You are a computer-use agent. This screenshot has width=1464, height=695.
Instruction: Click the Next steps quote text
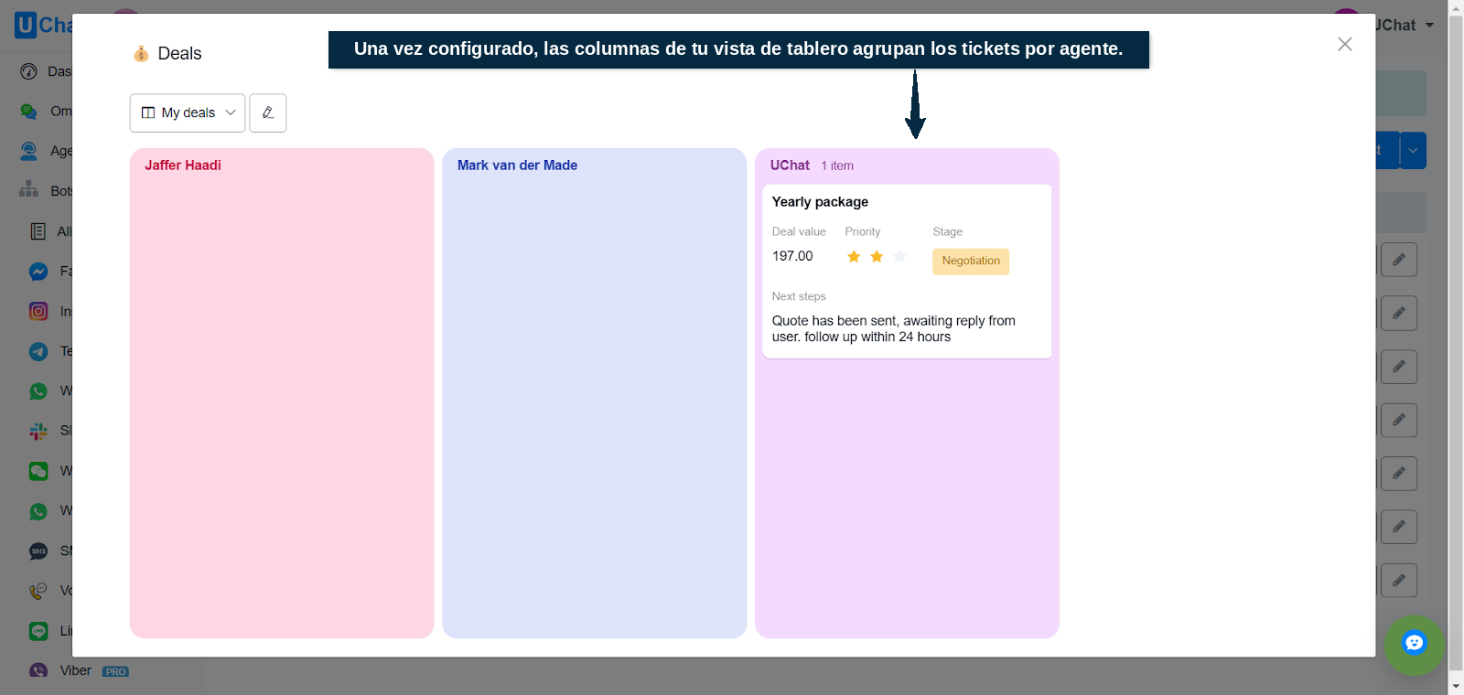click(894, 328)
